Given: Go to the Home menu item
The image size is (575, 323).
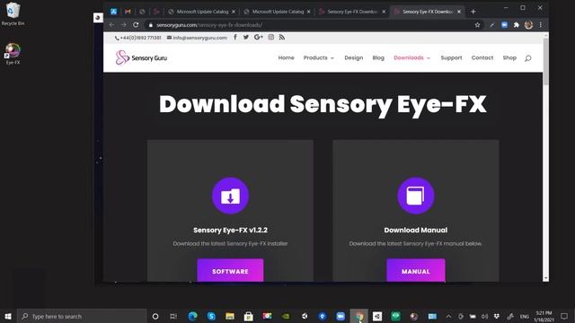Looking at the screenshot, I should pos(286,57).
